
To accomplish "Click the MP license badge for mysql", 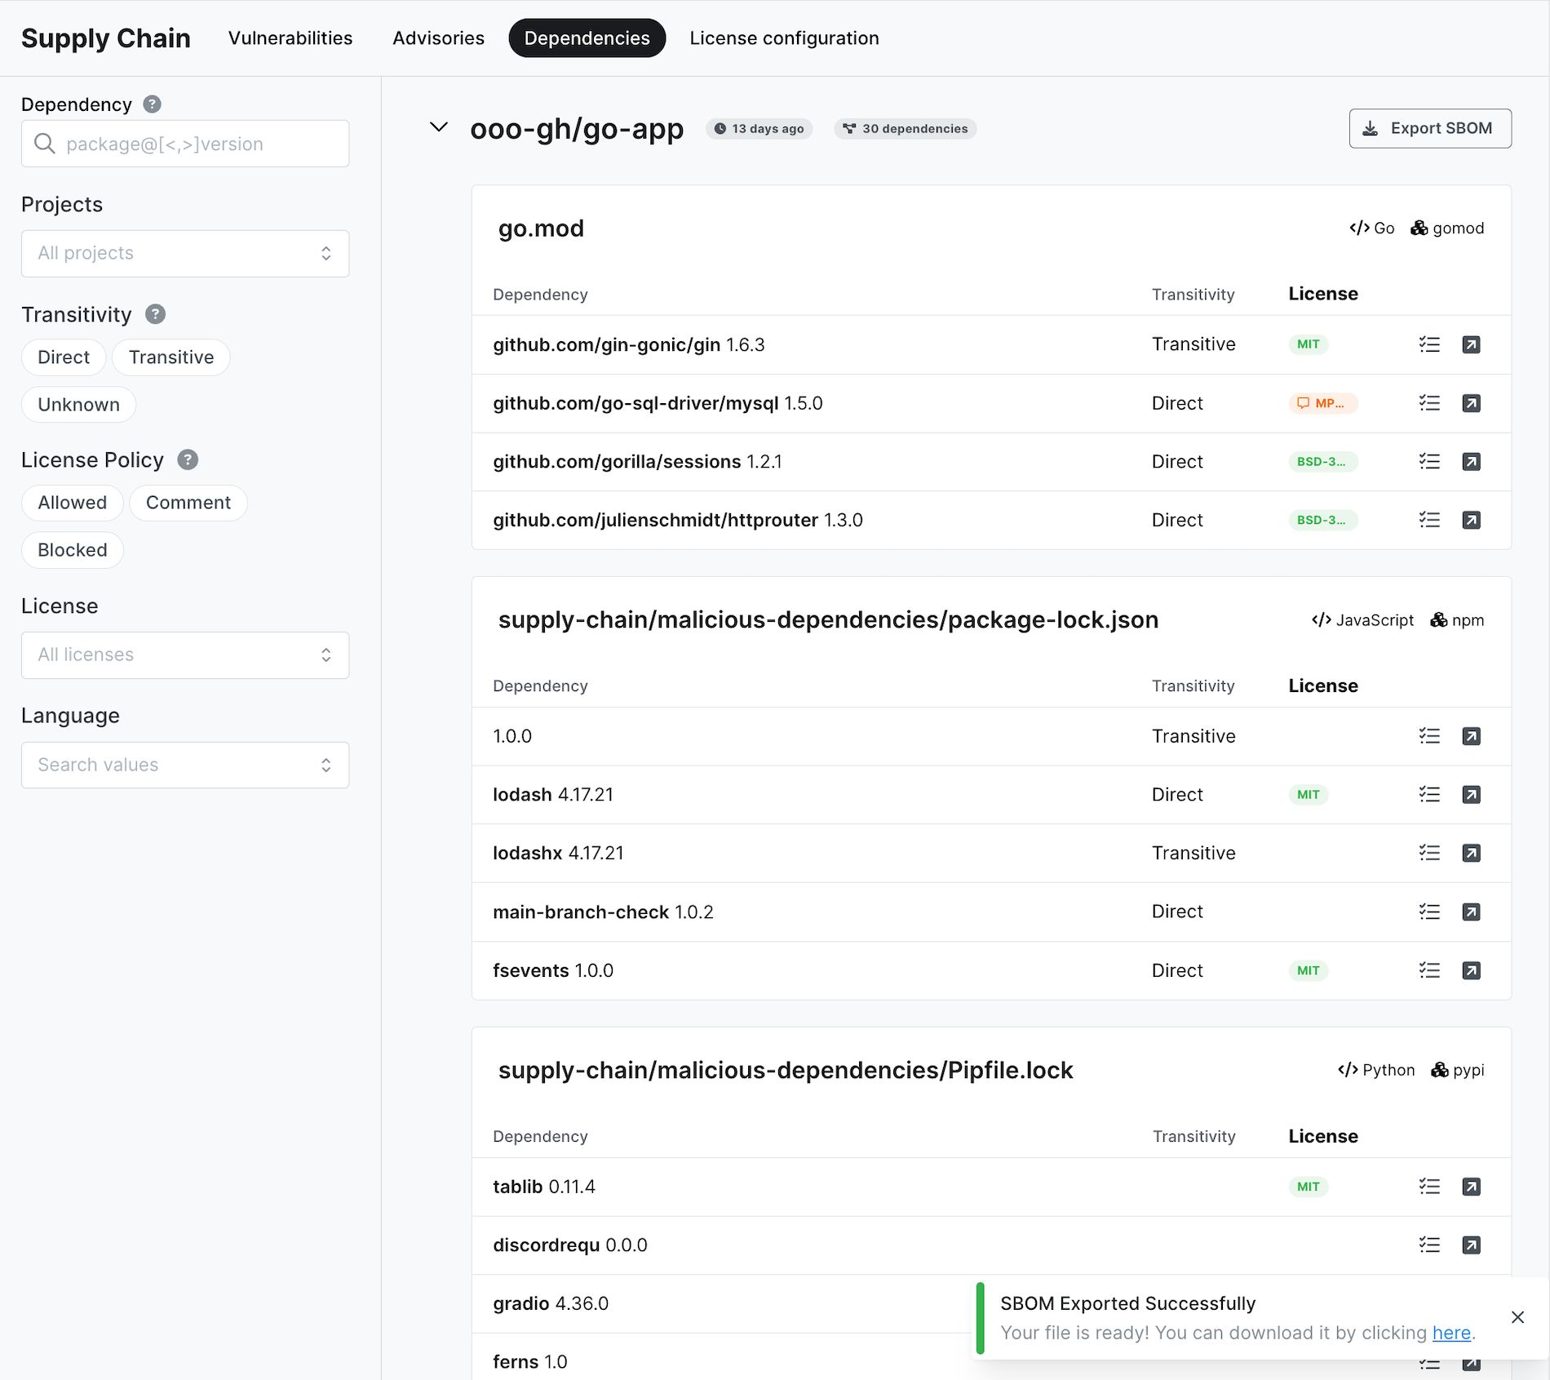I will [1322, 403].
